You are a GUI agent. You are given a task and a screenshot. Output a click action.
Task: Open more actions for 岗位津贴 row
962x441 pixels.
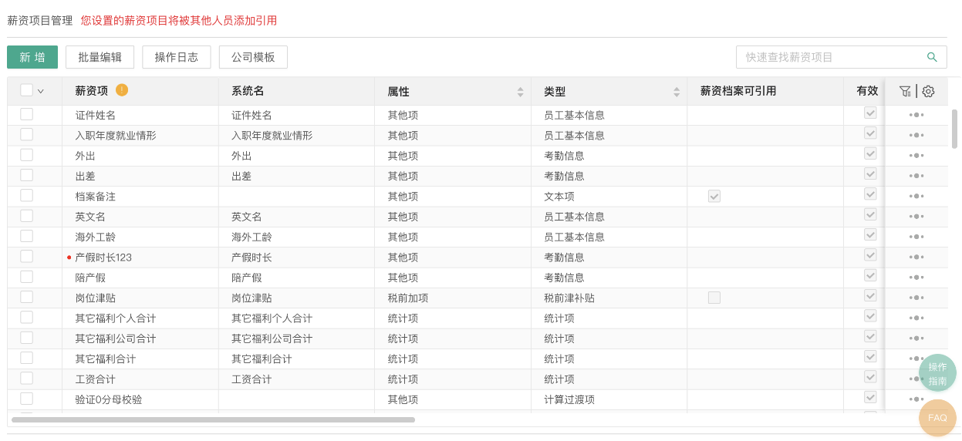(x=916, y=298)
